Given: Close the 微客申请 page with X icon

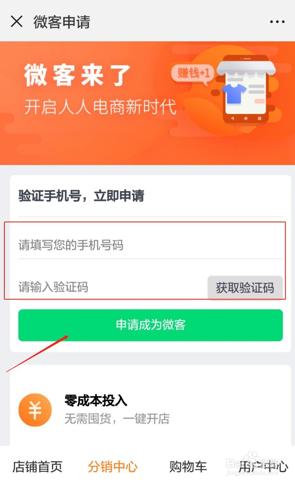Looking at the screenshot, I should (17, 21).
